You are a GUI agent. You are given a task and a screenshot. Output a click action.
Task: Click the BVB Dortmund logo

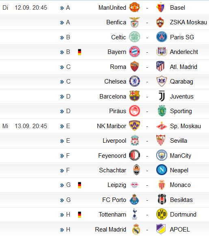[x=162, y=214]
